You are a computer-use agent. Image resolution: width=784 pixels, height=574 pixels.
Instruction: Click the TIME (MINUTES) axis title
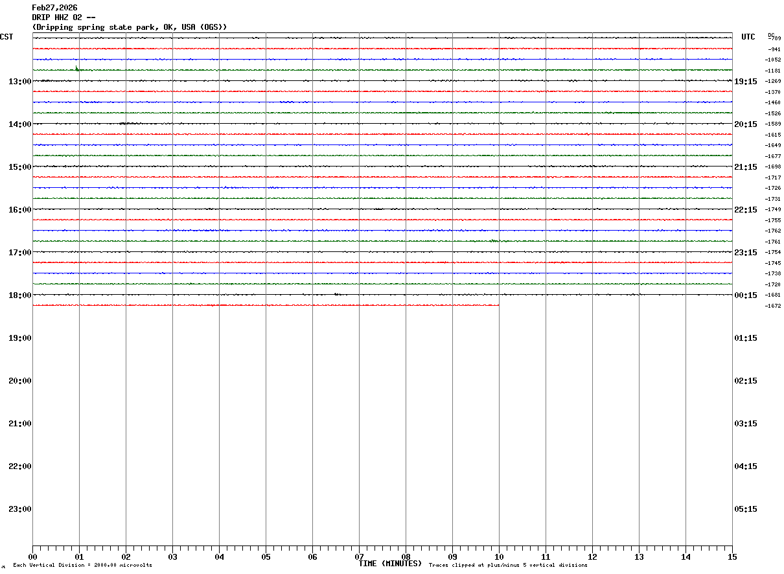390,564
